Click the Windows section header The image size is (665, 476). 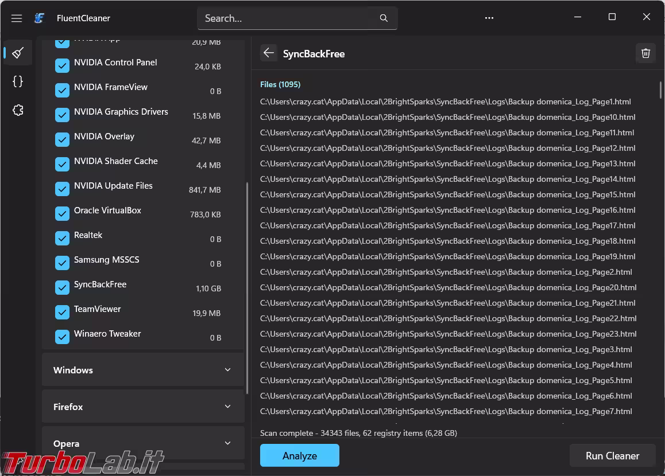(143, 370)
